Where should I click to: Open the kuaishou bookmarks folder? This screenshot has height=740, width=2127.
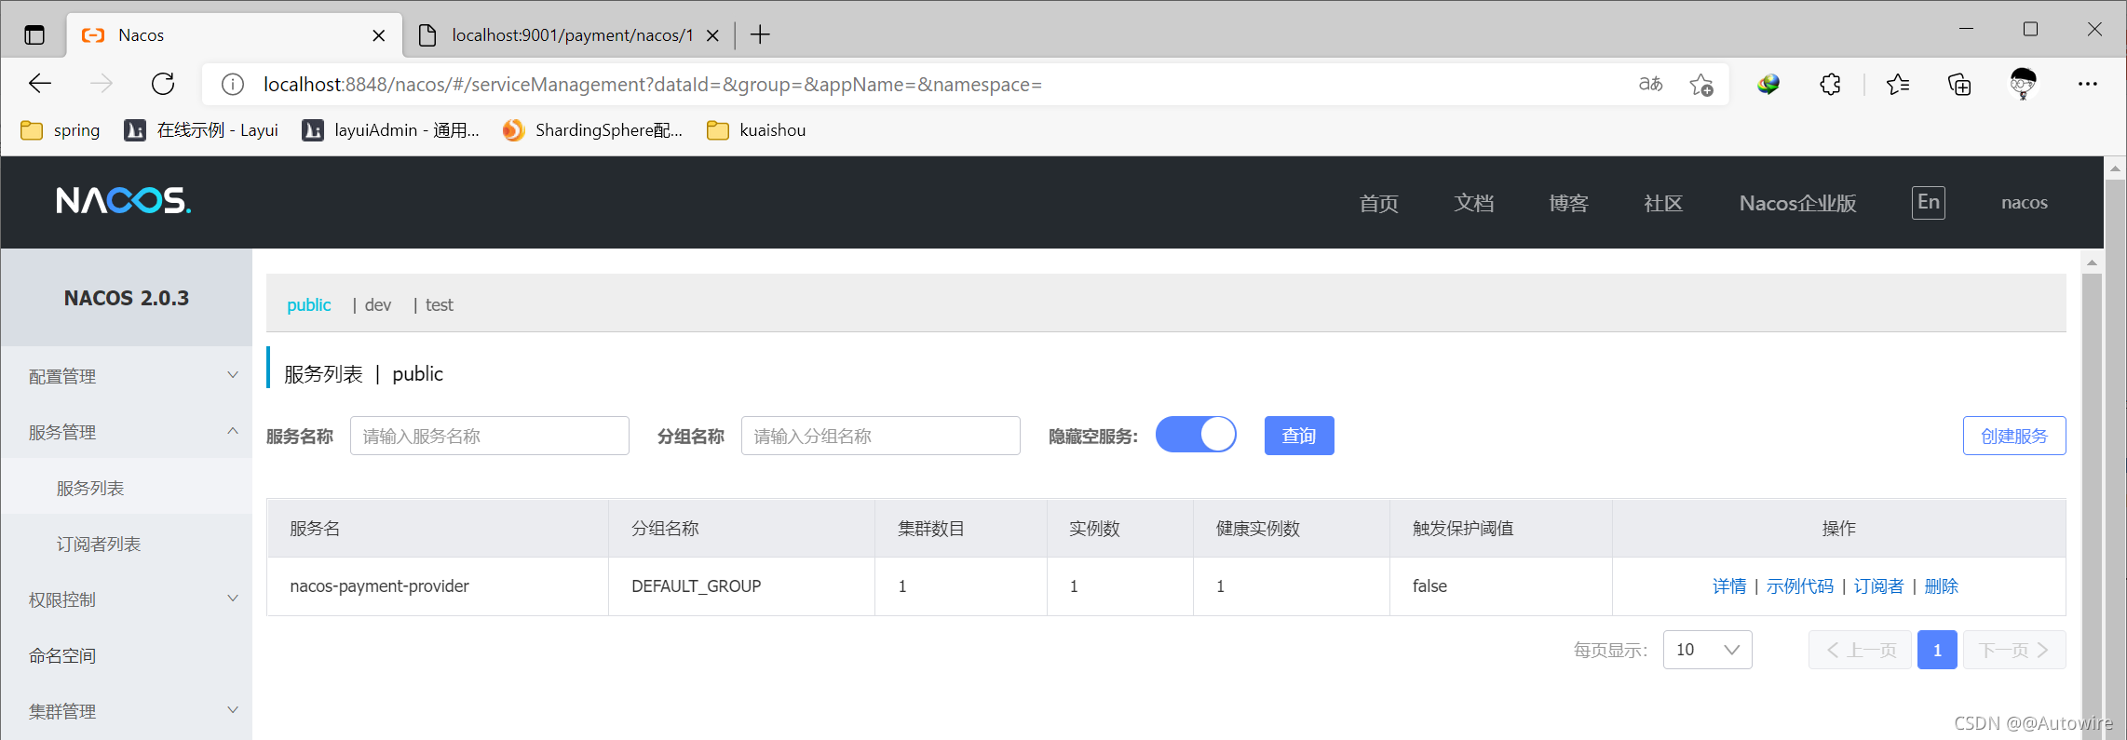click(x=756, y=130)
